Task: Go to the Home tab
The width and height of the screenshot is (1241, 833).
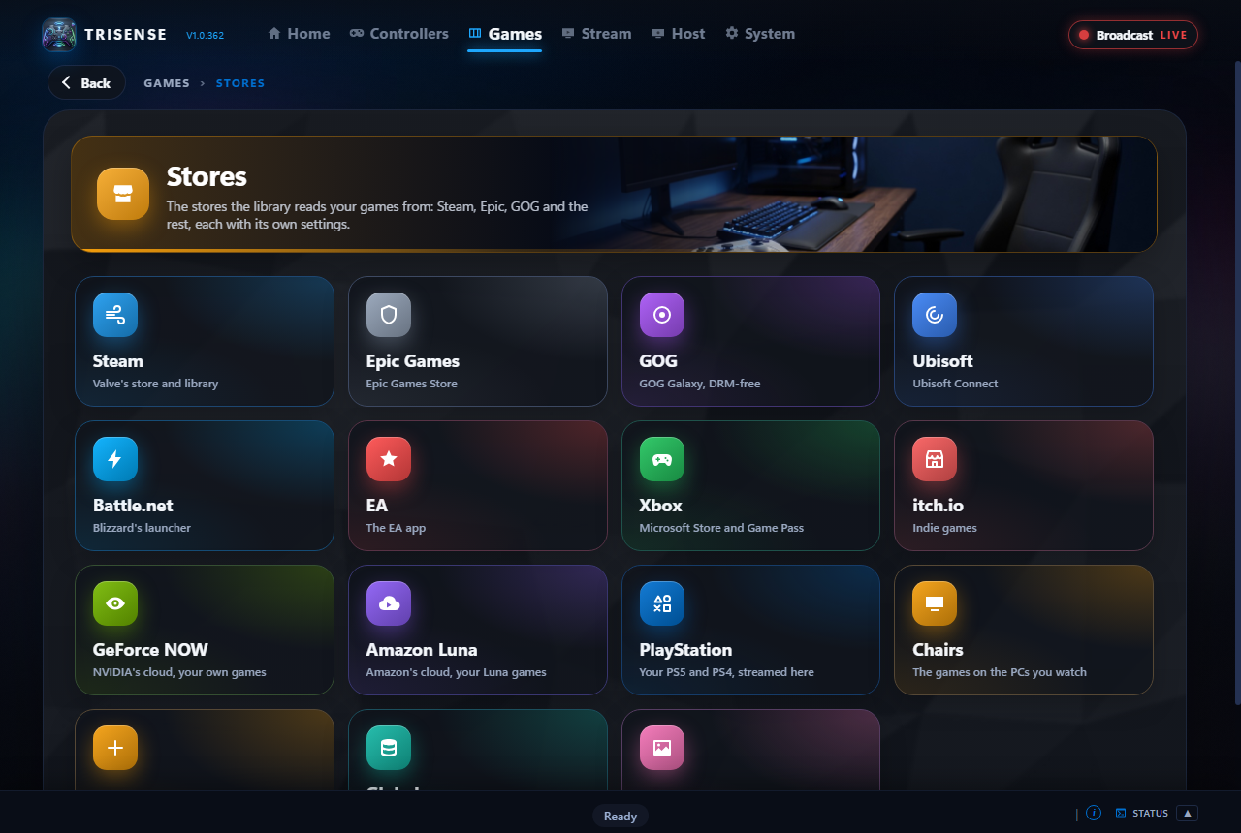Action: click(x=299, y=34)
